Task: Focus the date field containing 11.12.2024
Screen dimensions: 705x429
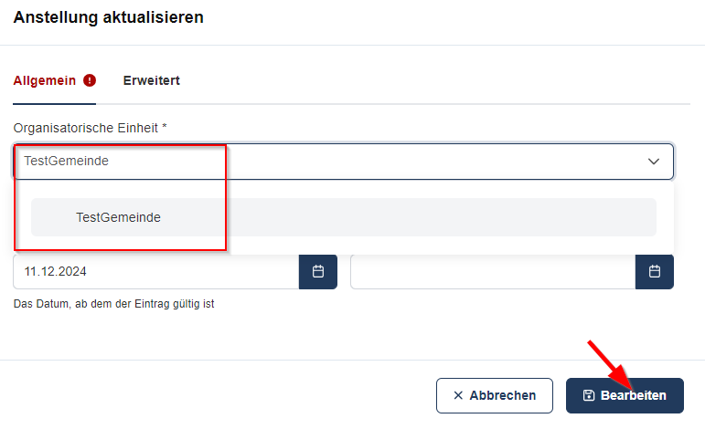Action: 155,271
